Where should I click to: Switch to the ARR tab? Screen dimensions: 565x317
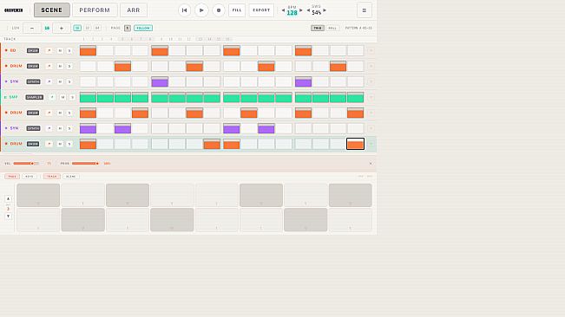[x=134, y=10]
